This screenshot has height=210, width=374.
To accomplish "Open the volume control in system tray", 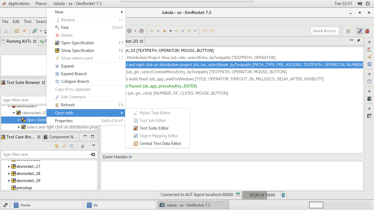I will [x=359, y=4].
